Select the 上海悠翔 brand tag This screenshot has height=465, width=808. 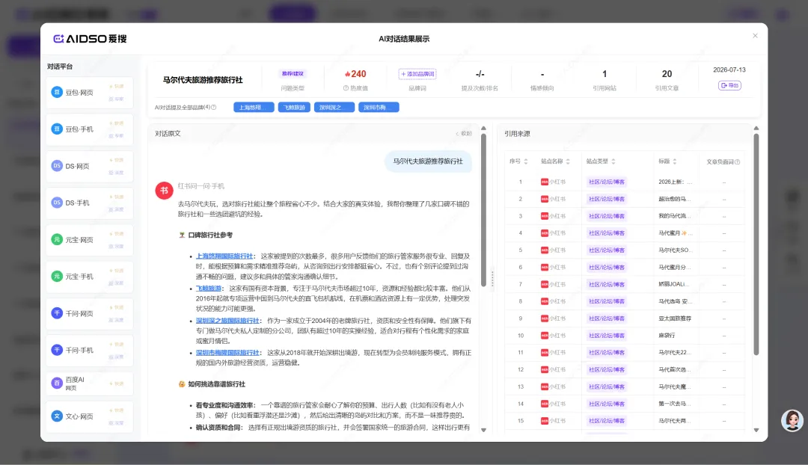coord(254,107)
